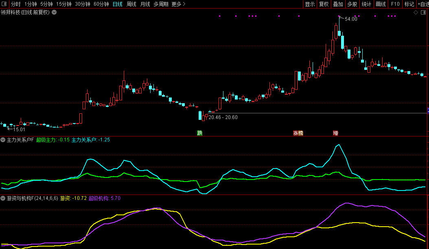Click the green 跌 event marker
The image size is (429, 249).
[x=199, y=133]
